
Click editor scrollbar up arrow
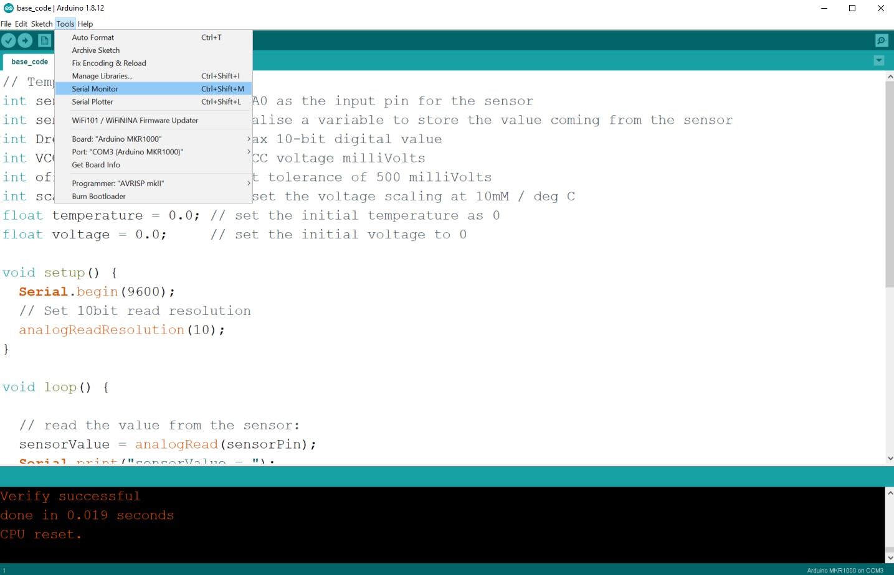(x=890, y=77)
